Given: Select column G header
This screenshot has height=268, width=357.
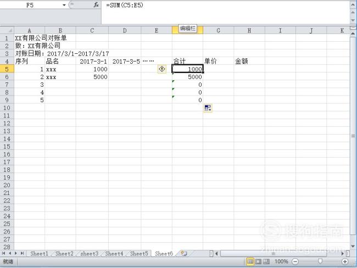Looking at the screenshot, I should [219, 30].
